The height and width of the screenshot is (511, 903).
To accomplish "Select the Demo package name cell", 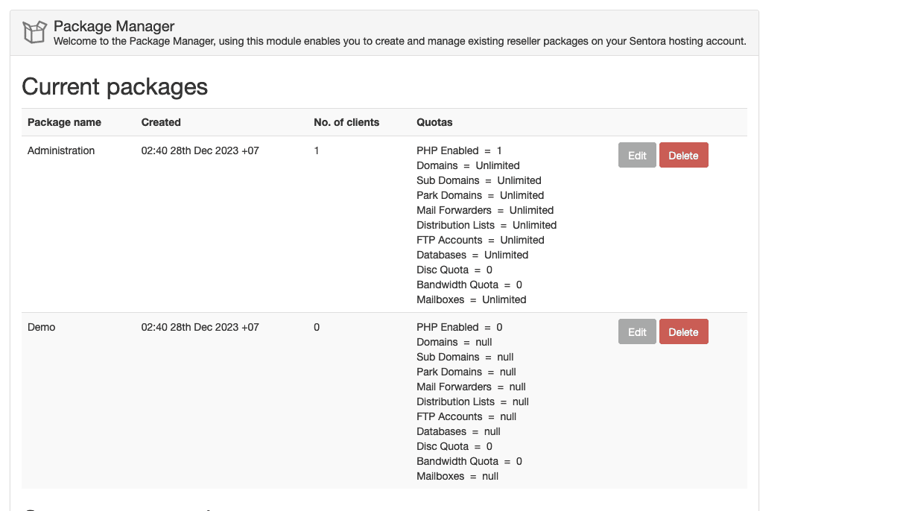I will tap(42, 327).
